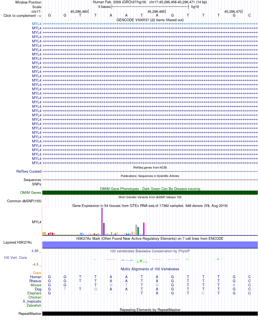The image size is (258, 320).
Task: Click the 'Layered H3K27Ac' track label
Action: (18, 243)
